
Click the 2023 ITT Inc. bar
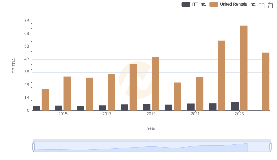tap(235, 107)
